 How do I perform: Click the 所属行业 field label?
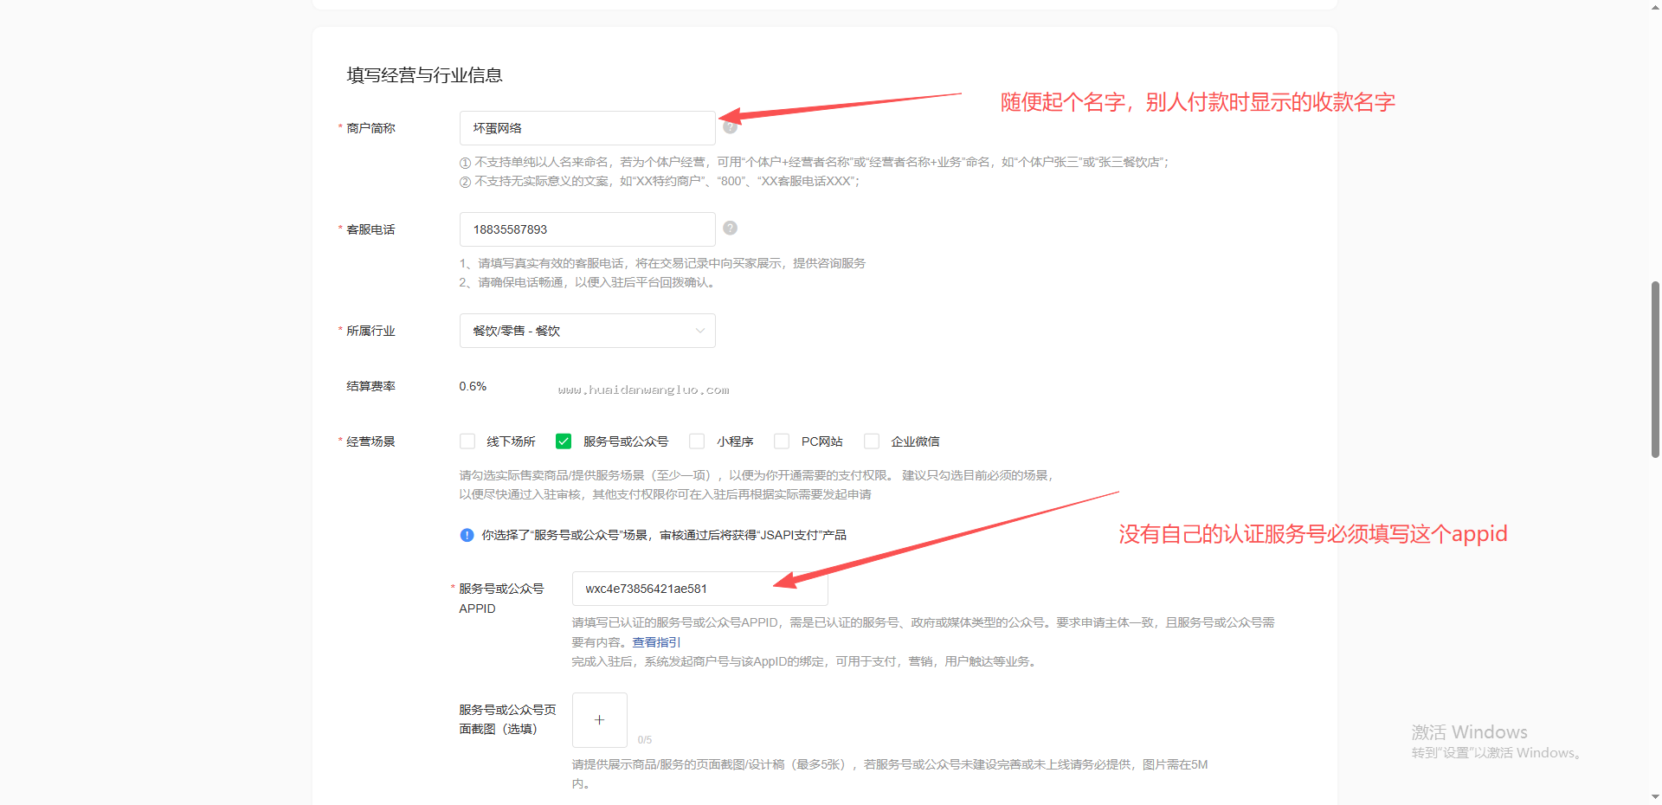point(370,331)
